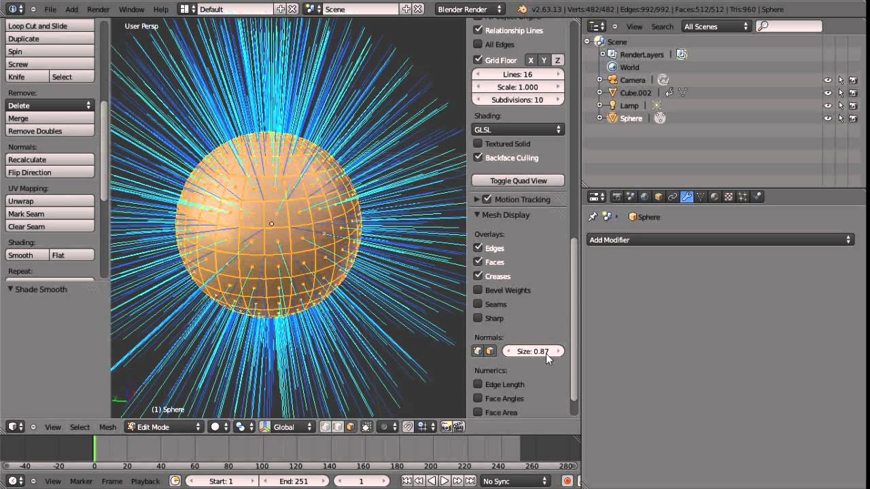Screen dimensions: 870x489
Task: Open the Delete dropdown in tool shelf
Action: (x=50, y=105)
